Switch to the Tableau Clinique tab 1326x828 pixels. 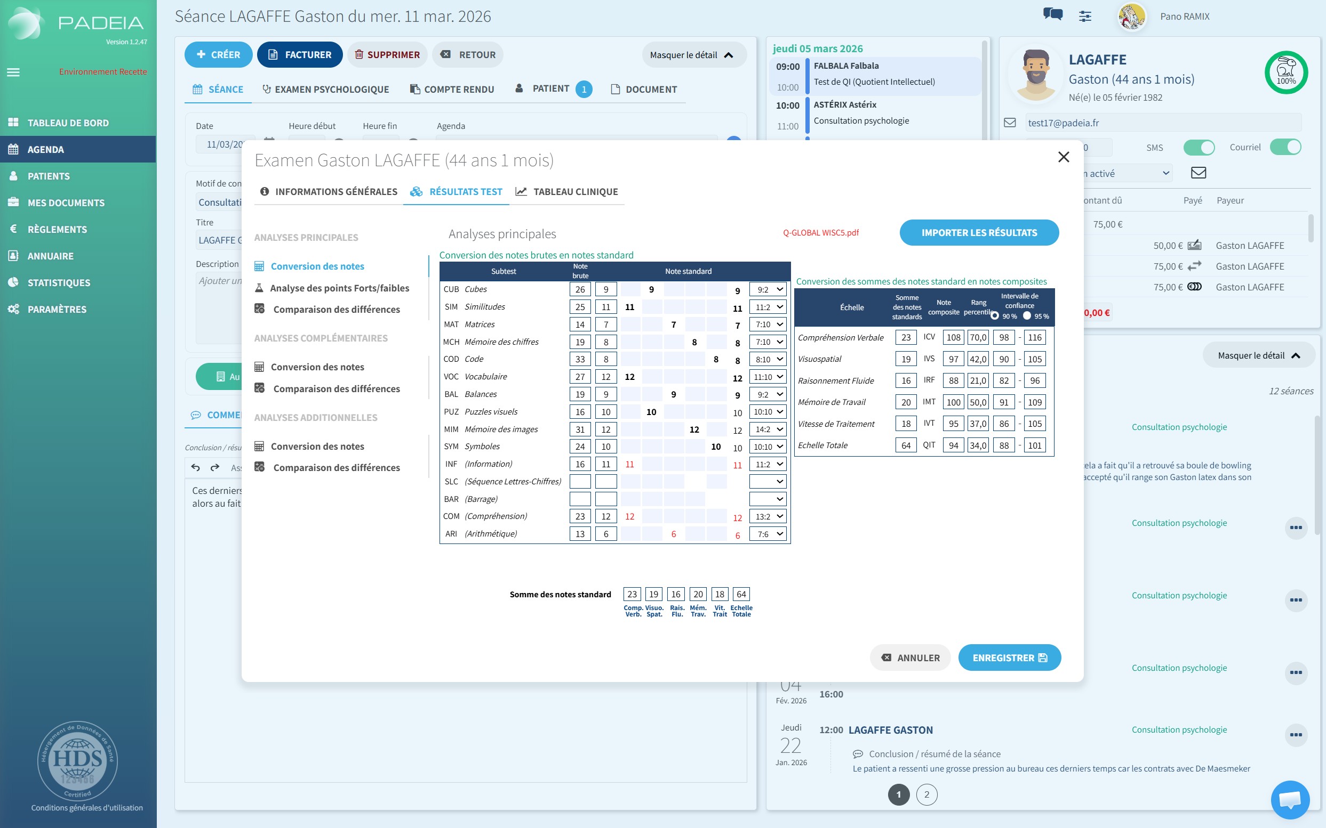click(x=568, y=192)
